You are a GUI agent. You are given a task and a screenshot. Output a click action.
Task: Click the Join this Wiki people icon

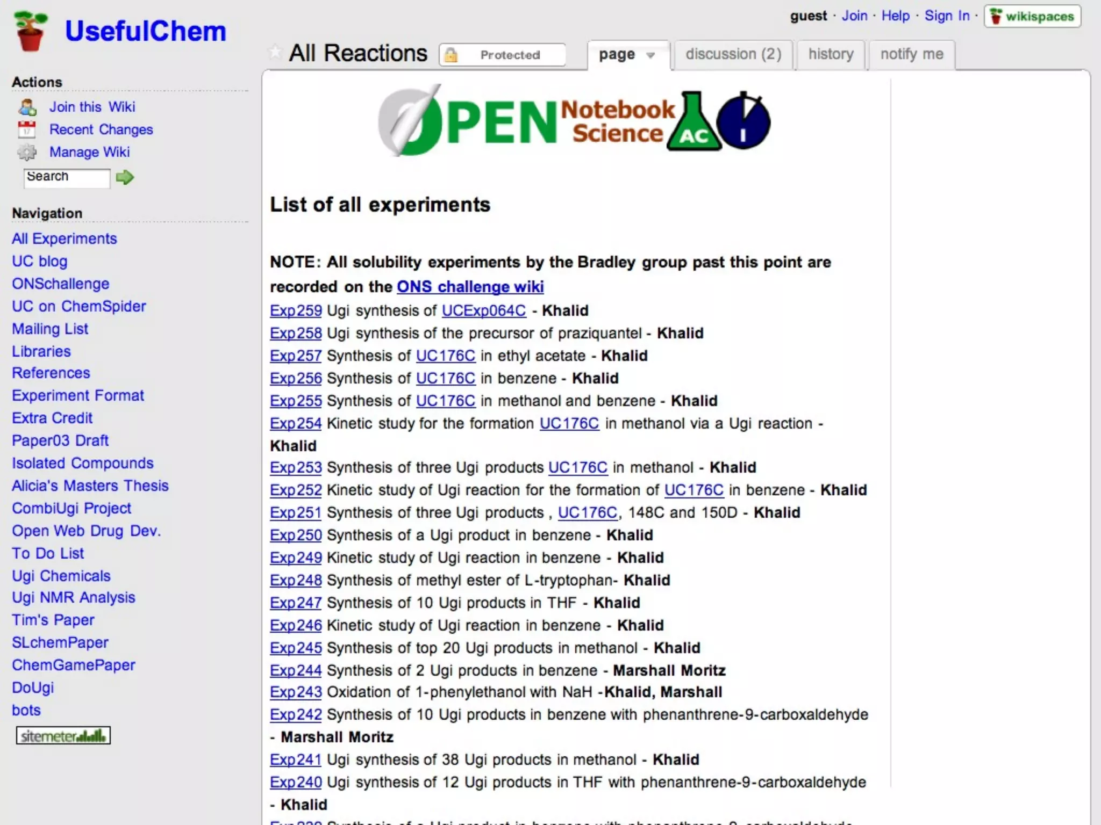(x=27, y=107)
